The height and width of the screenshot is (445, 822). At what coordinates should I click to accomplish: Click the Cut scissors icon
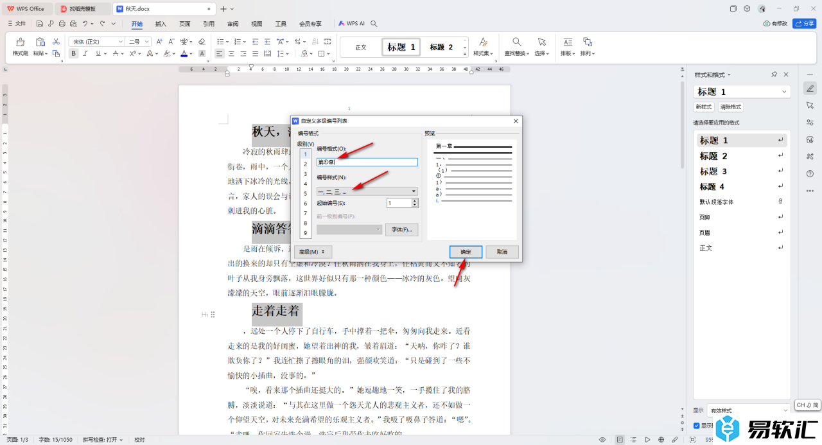point(57,42)
